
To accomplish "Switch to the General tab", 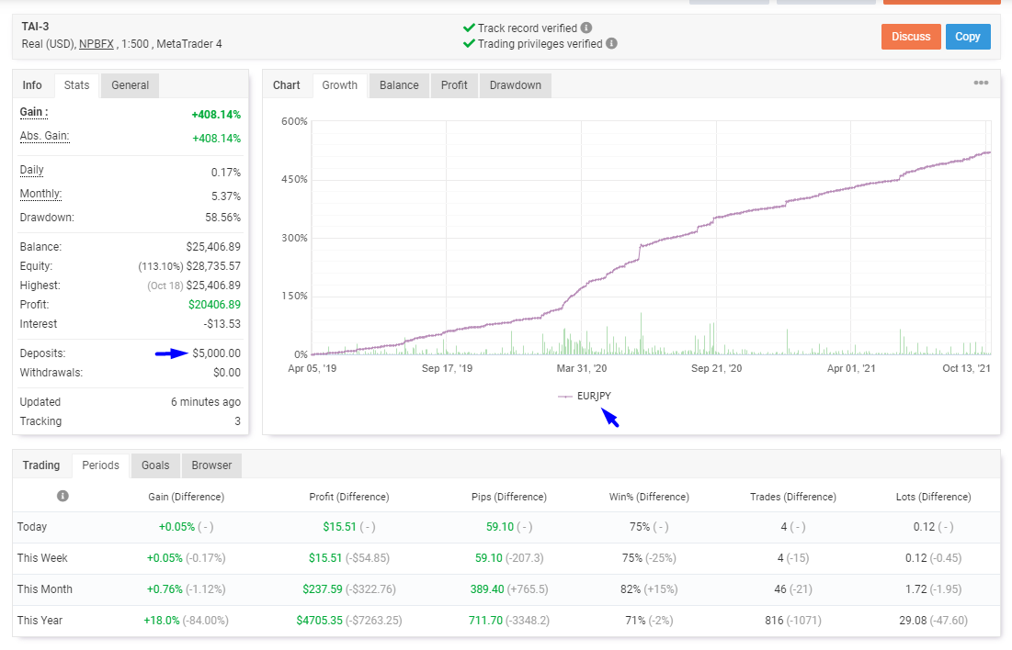I will pyautogui.click(x=130, y=85).
